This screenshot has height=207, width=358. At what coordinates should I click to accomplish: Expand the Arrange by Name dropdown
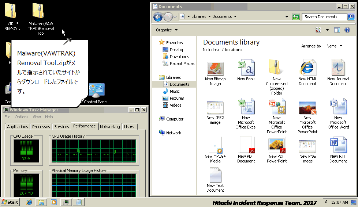click(334, 46)
